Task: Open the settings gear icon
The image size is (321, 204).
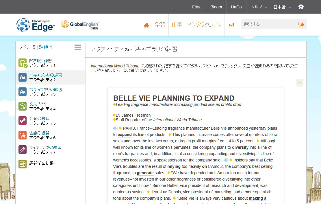Action: pyautogui.click(x=301, y=7)
